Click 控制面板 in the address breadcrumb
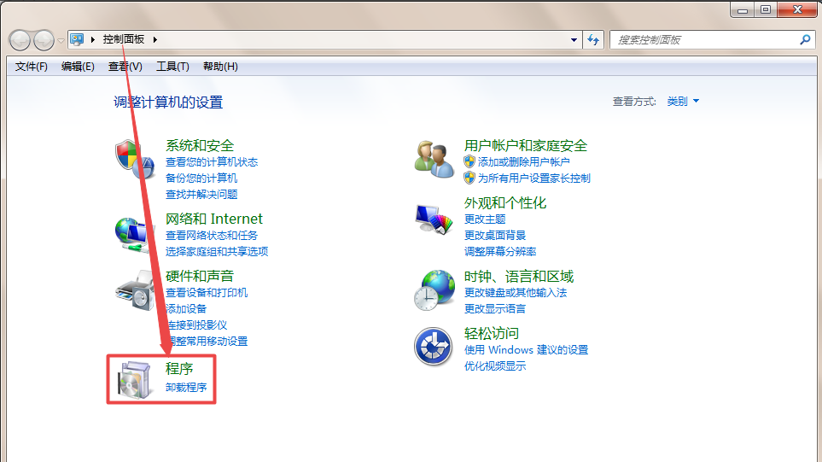 pos(124,39)
